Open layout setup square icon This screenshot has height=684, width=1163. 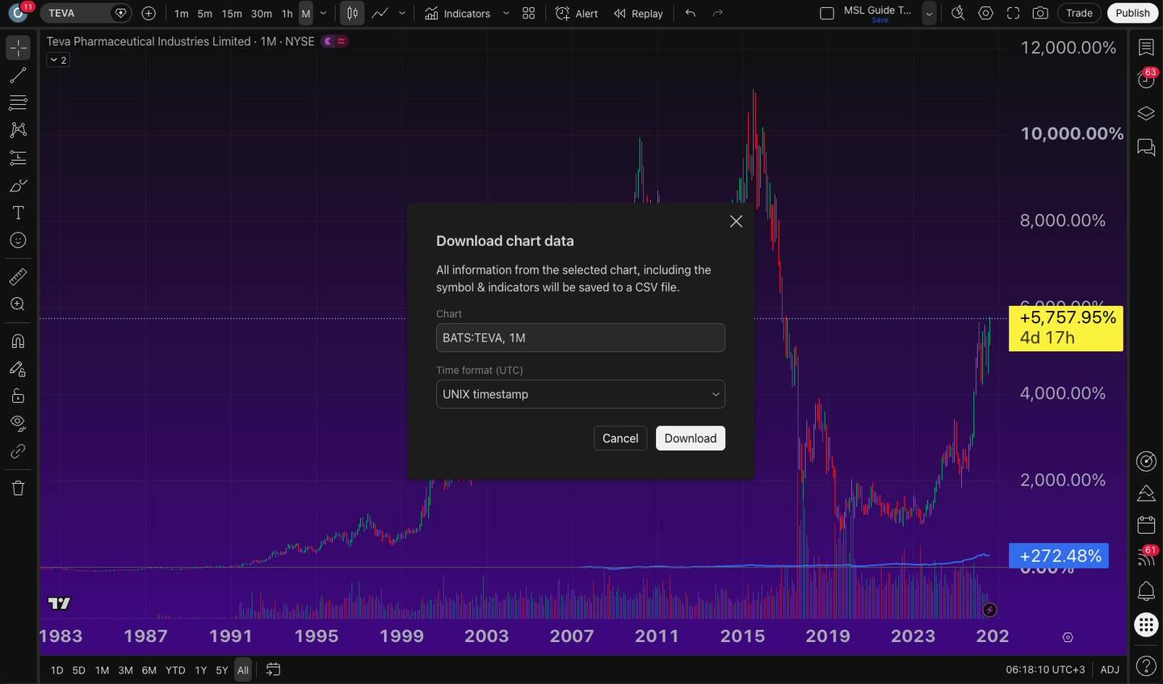(x=827, y=14)
